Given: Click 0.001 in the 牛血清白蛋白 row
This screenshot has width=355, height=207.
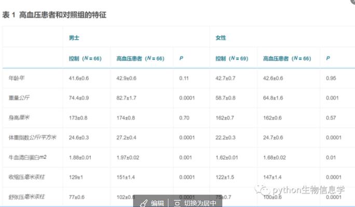Looking at the screenshot, I should coord(185,158).
